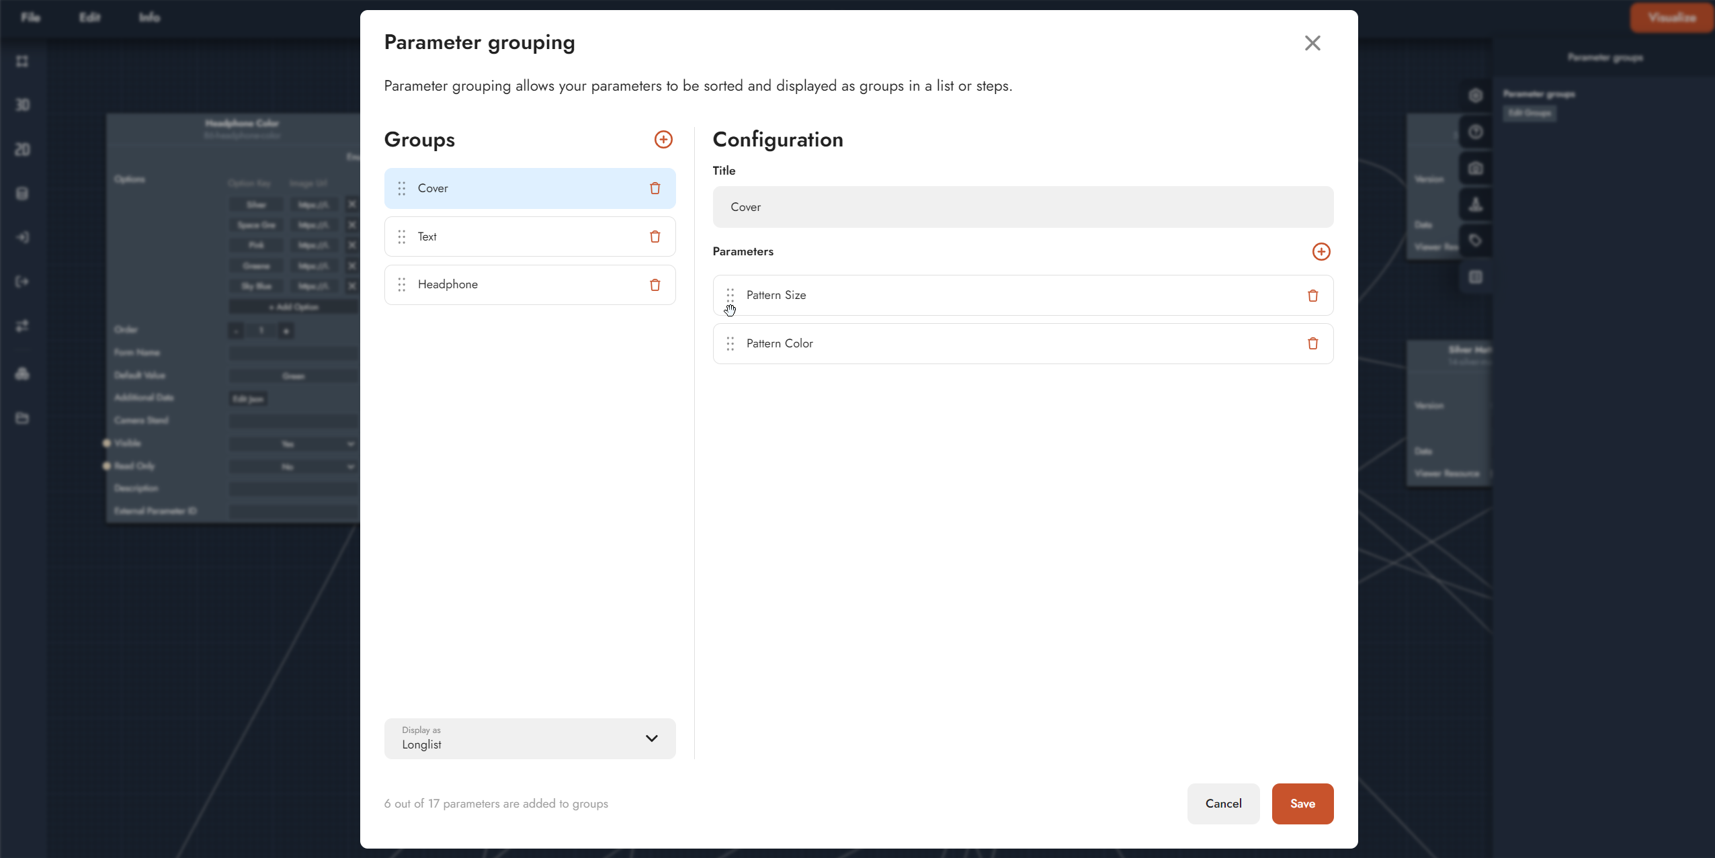Select the Cover group
This screenshot has width=1715, height=858.
[x=511, y=188]
